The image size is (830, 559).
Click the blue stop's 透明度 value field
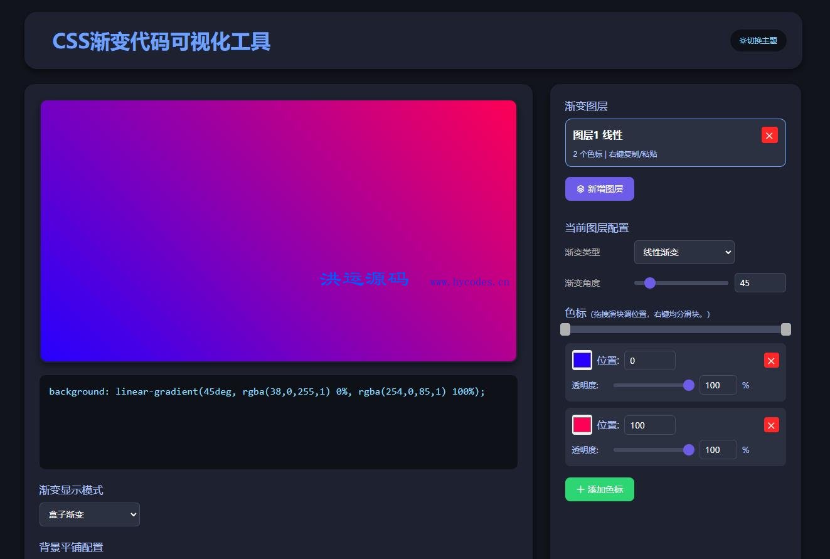[x=718, y=385]
